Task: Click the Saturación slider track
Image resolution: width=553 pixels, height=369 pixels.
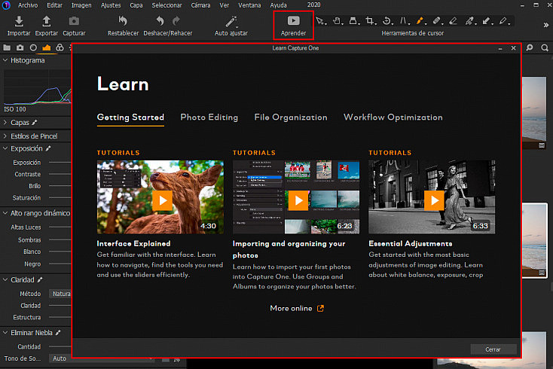Action: [x=60, y=198]
